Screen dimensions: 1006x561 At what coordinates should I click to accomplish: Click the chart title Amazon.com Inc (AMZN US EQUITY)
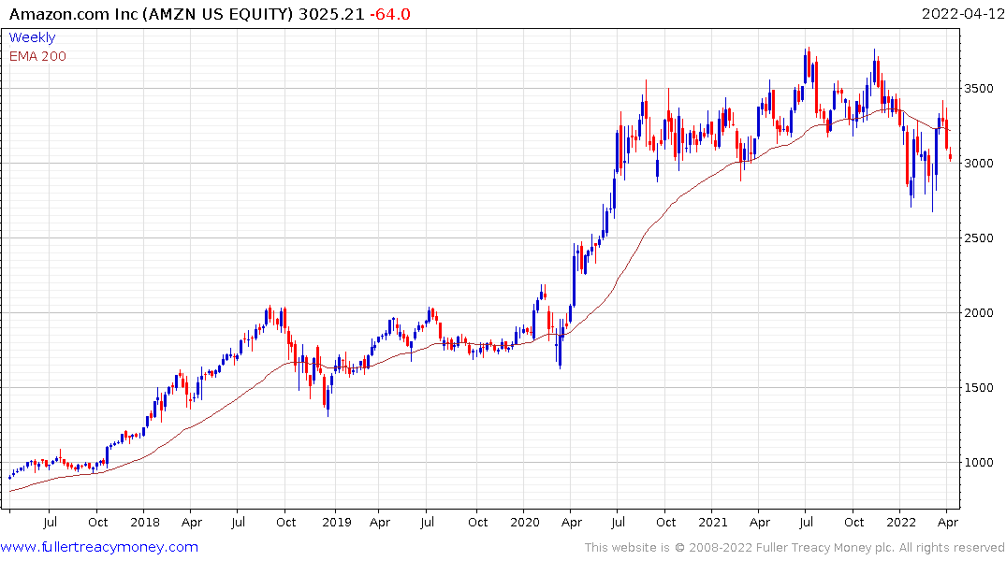(x=152, y=14)
